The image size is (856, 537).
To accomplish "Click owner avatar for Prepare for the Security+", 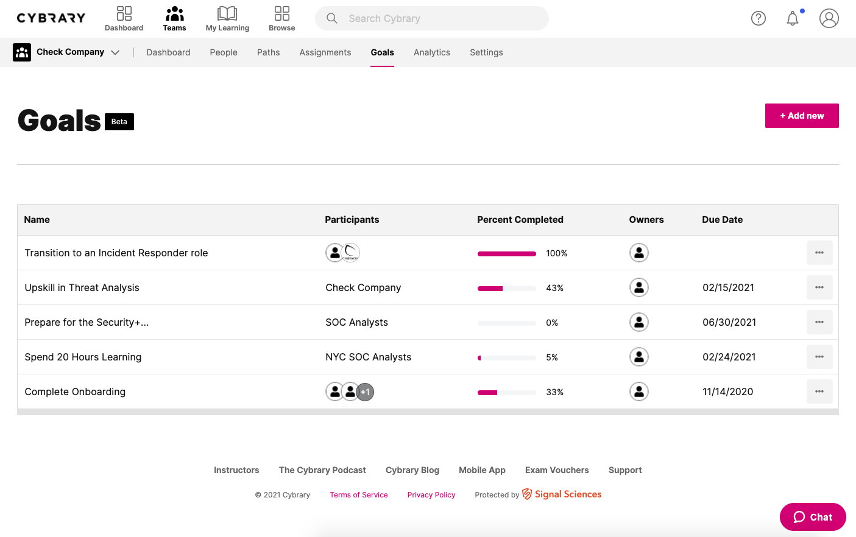I will 639,322.
